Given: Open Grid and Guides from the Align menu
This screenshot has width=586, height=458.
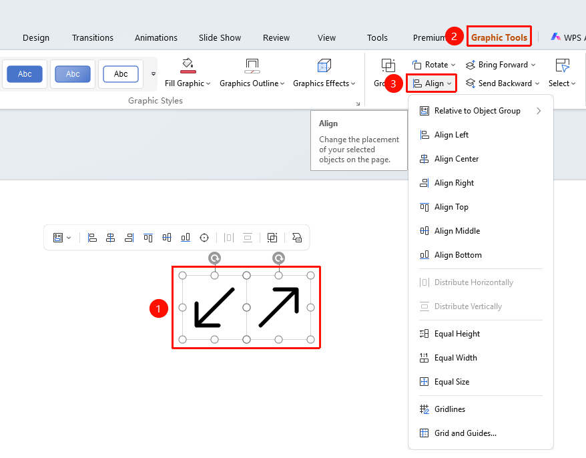Looking at the screenshot, I should pos(481,433).
